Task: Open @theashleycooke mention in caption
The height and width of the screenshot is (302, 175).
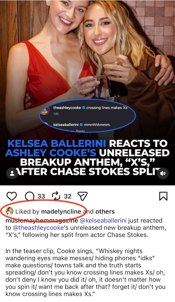Action: 38,228
